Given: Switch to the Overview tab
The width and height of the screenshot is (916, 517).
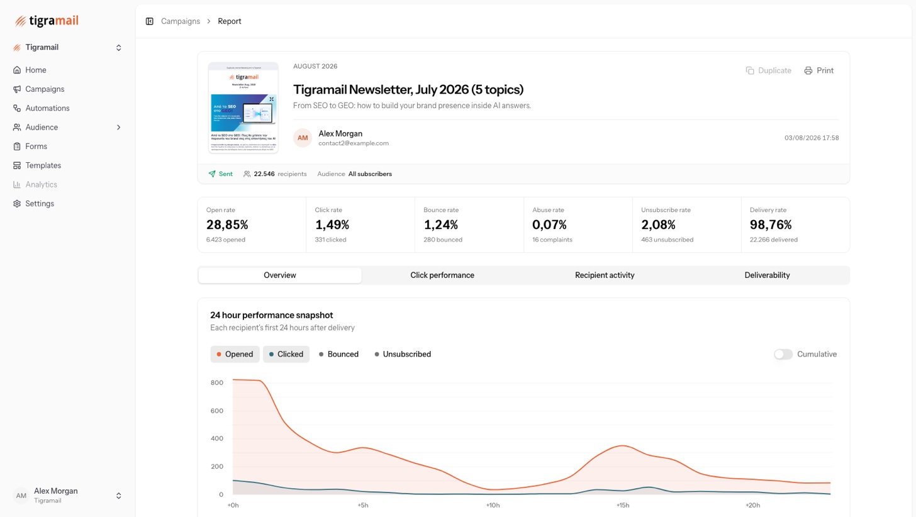Looking at the screenshot, I should pos(280,275).
